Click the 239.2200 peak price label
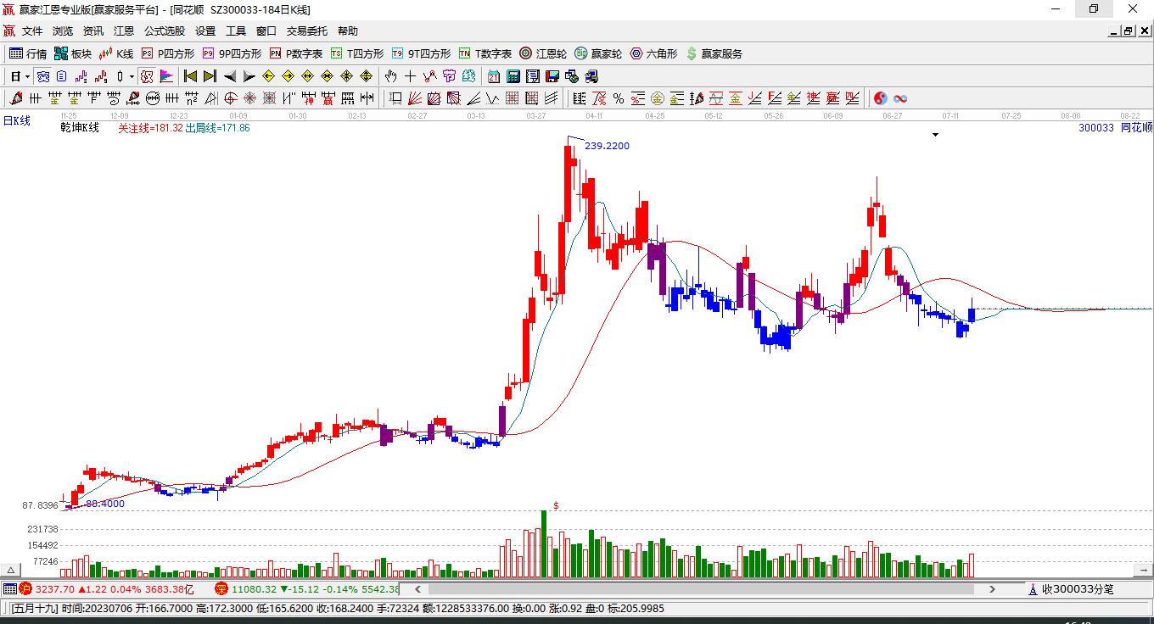Screen dimensions: 1154x624 [x=608, y=146]
